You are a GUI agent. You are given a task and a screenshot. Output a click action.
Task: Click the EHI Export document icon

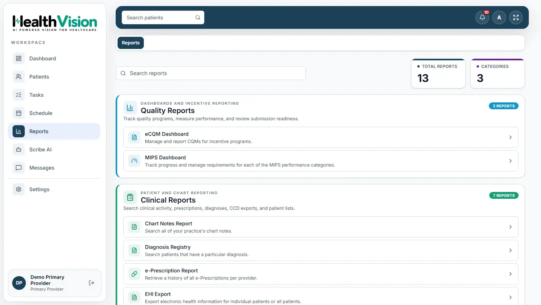tap(134, 297)
